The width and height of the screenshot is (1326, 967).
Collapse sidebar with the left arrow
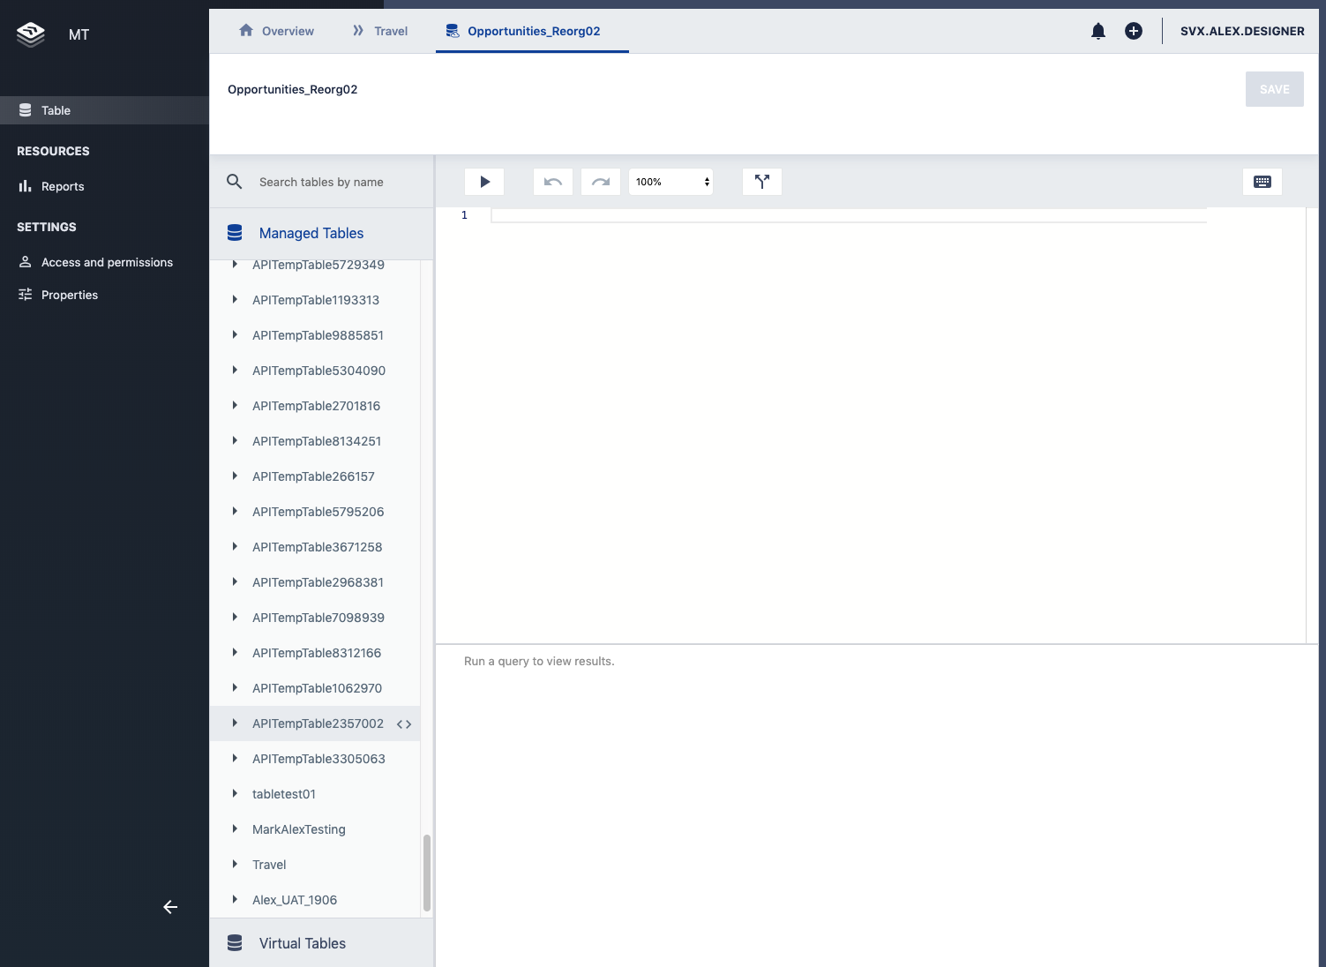click(170, 907)
